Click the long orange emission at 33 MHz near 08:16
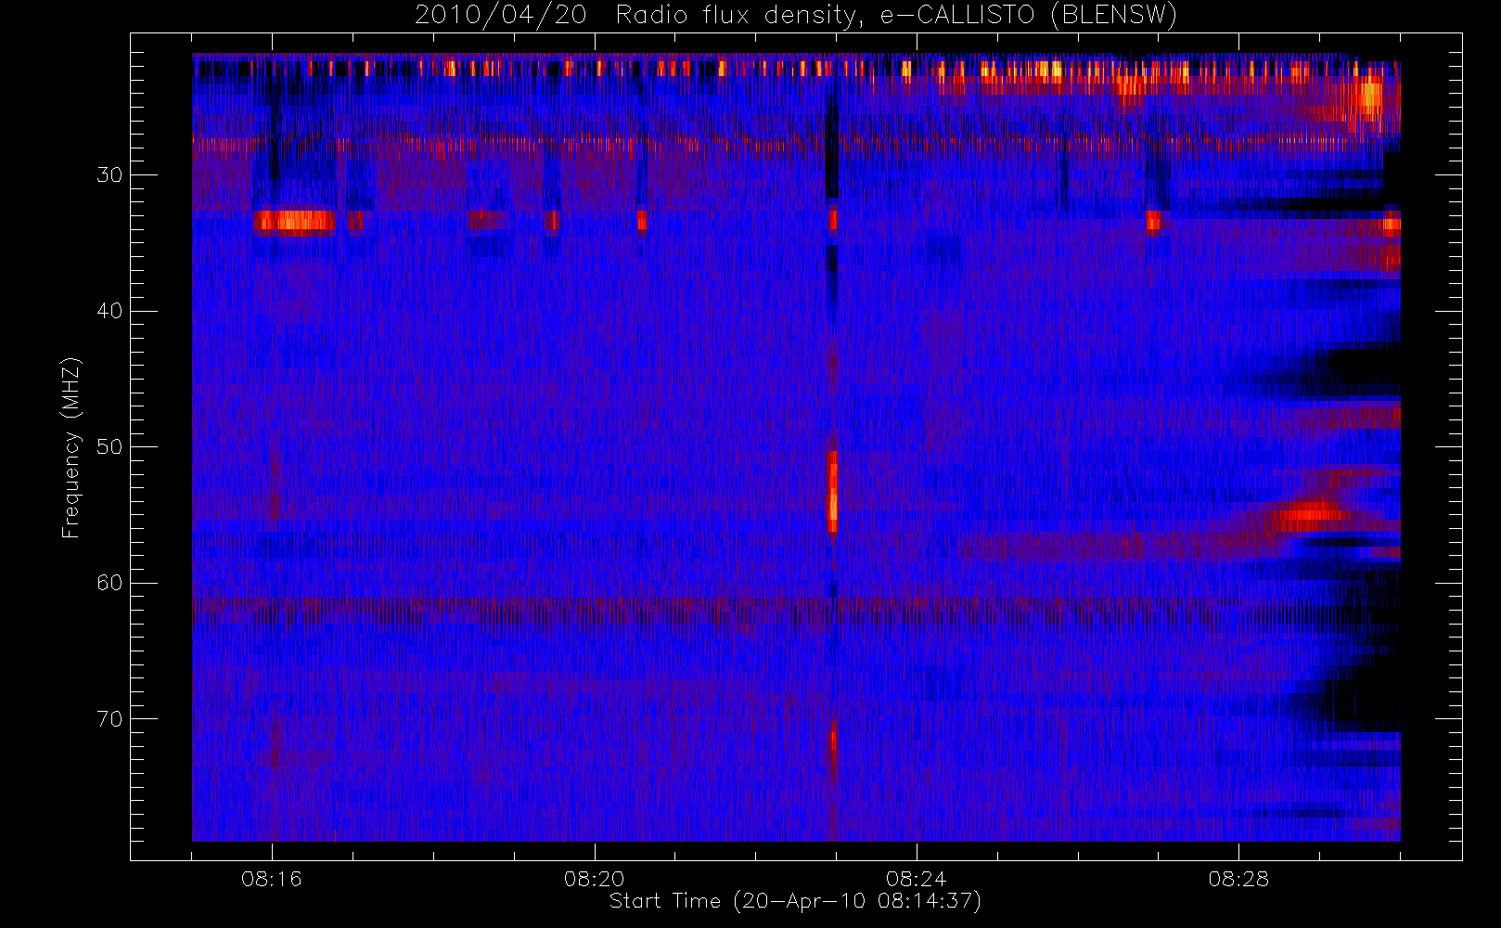The image size is (1501, 928). 294,221
